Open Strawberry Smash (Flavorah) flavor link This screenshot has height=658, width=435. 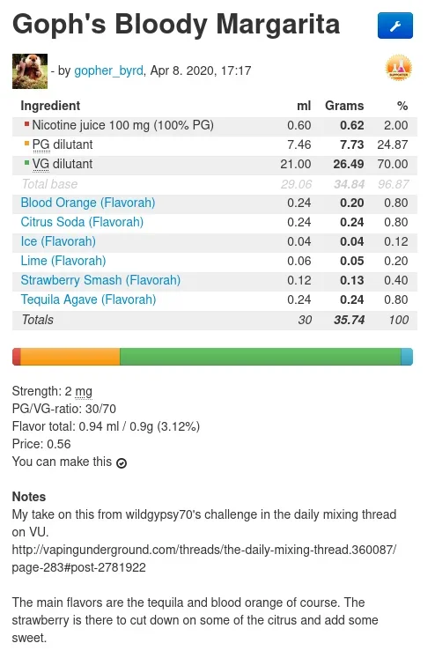tap(100, 280)
